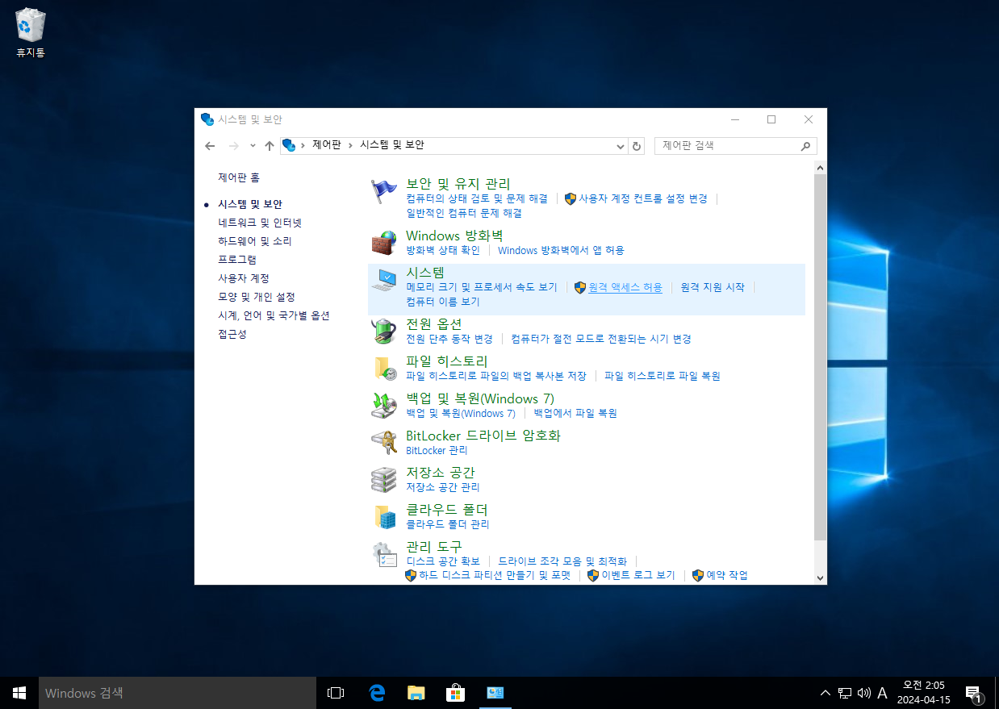Image resolution: width=999 pixels, height=709 pixels.
Task: Open 컴퓨터 이름 보기 link
Action: click(x=443, y=302)
